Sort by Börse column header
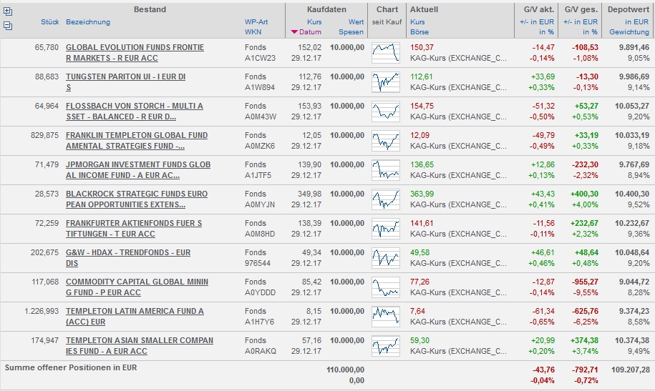The image size is (655, 391). (x=419, y=31)
